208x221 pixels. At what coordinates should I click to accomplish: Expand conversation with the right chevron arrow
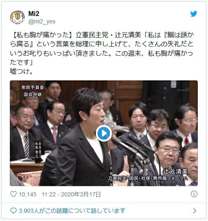pos(194,211)
